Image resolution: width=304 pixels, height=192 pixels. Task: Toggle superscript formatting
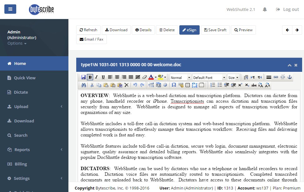click(x=240, y=85)
